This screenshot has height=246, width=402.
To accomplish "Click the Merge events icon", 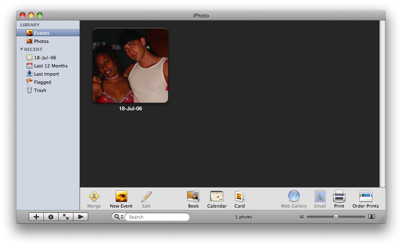I will coord(94,197).
